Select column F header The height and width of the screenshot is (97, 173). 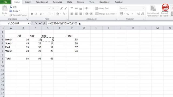pos(72,28)
